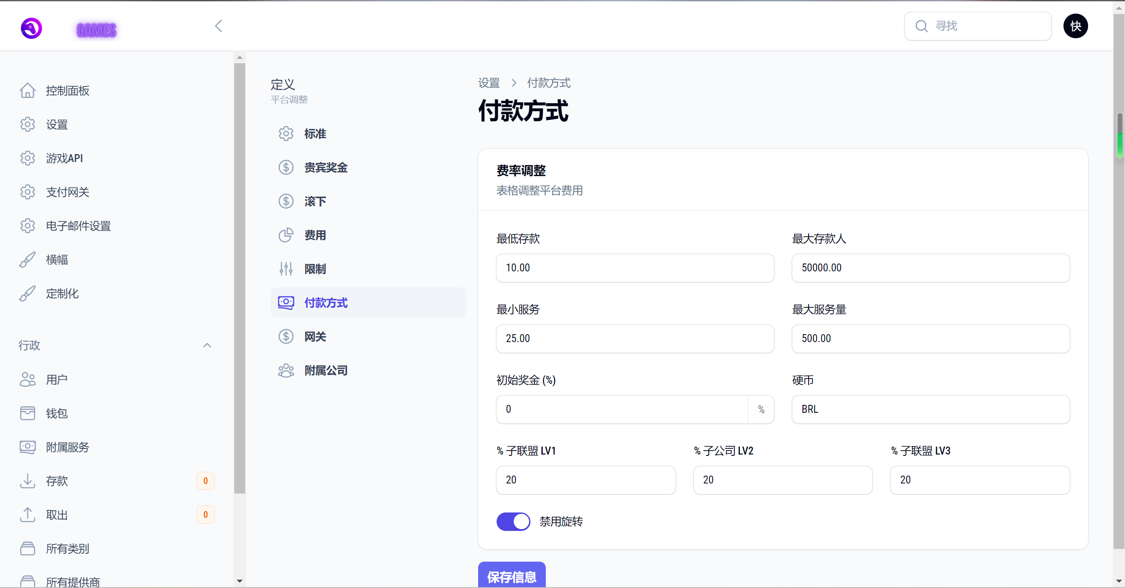Viewport: 1125px width, 588px height.
Task: Click the home icon beside 控制面板
Action: 27,90
